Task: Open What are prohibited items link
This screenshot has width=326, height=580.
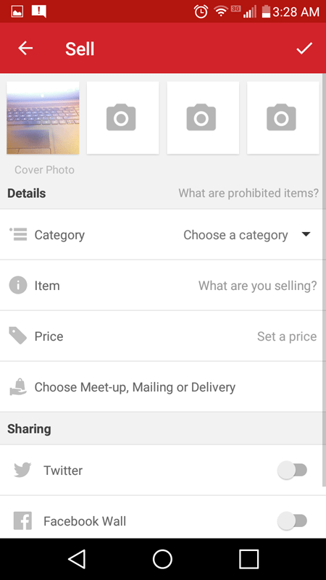Action: pos(248,193)
